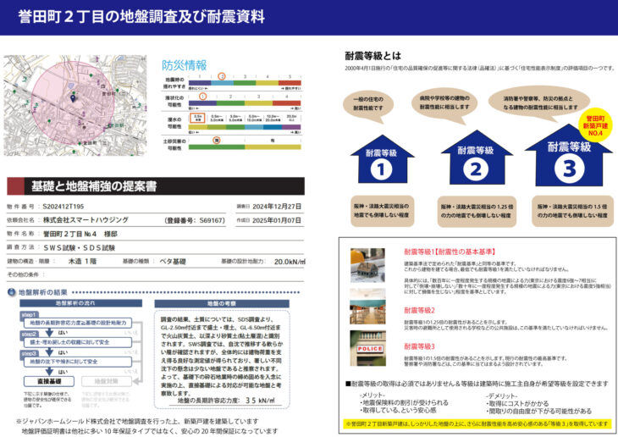618x437 pixels.
Task: Click the survey method SWS試験・SDS試験
Action: point(80,247)
